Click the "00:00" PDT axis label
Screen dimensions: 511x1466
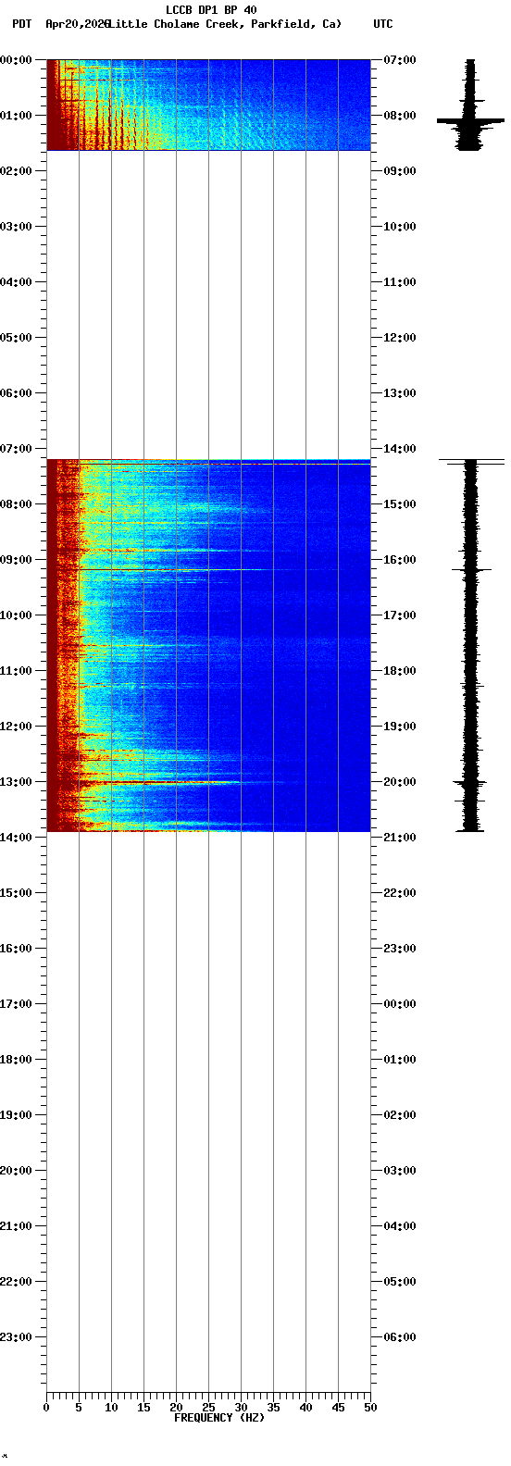click(17, 60)
